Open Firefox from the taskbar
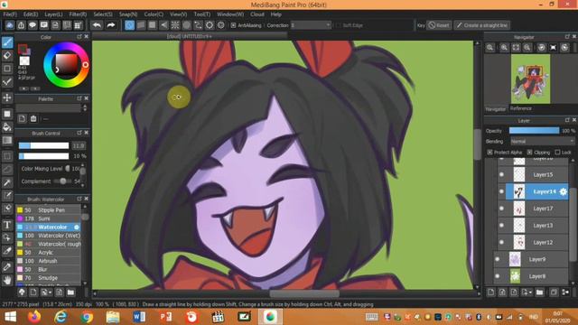This screenshot has width=578, height=325. pyautogui.click(x=35, y=317)
